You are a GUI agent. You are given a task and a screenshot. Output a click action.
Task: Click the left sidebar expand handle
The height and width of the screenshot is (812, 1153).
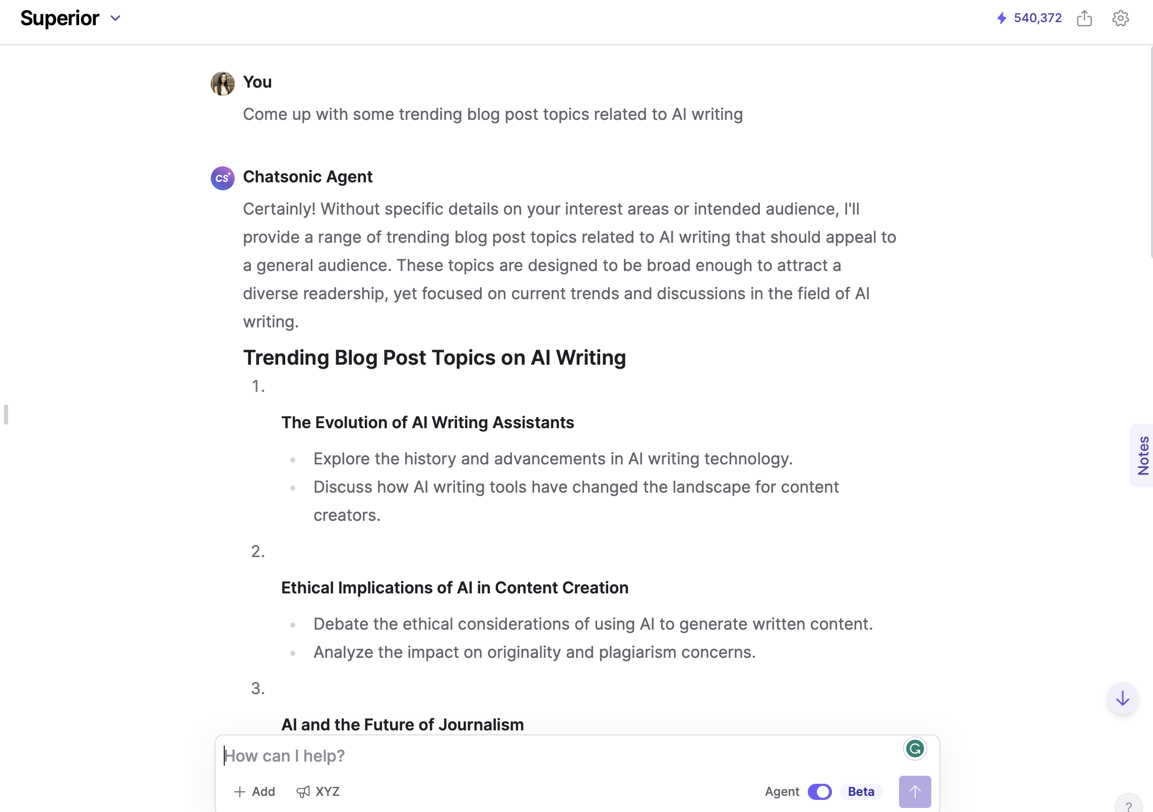click(6, 415)
